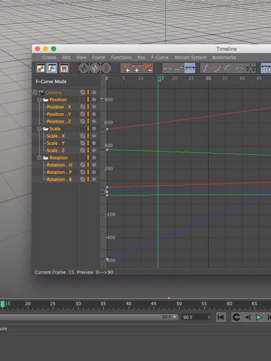This screenshot has width=271, height=361.
Task: Select the F-Curve mode toolbar icon
Action: pyautogui.click(x=52, y=68)
